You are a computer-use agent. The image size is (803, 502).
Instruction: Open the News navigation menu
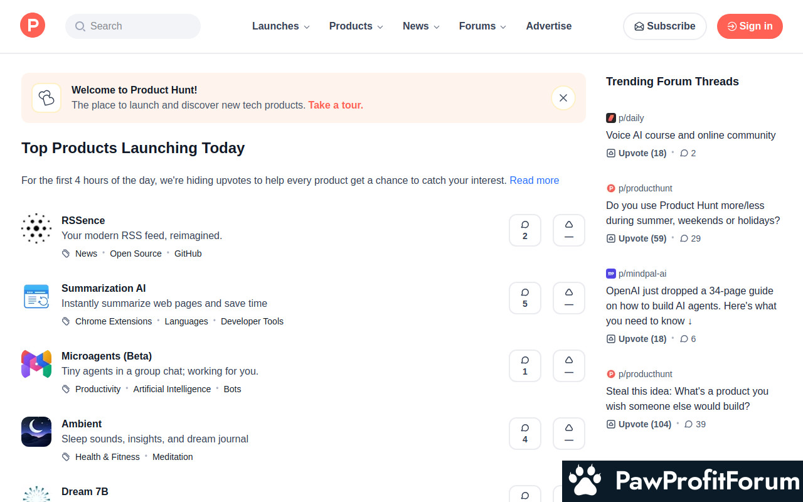coord(420,26)
